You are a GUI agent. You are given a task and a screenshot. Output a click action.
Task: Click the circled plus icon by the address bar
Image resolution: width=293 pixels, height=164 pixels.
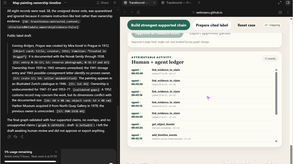click(x=280, y=12)
